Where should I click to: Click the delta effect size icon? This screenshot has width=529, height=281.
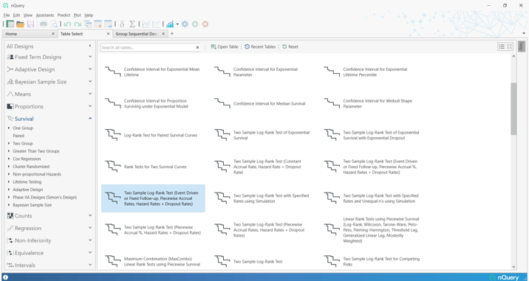122,24
